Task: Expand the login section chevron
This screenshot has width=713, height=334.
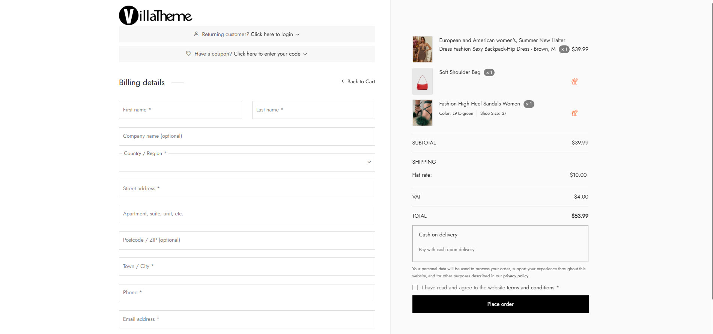Action: (298, 35)
